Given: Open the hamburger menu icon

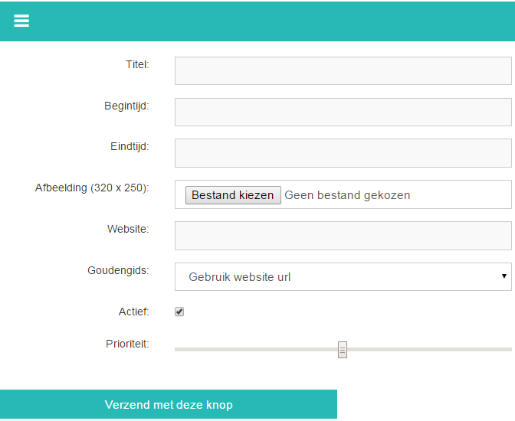Looking at the screenshot, I should click(21, 21).
